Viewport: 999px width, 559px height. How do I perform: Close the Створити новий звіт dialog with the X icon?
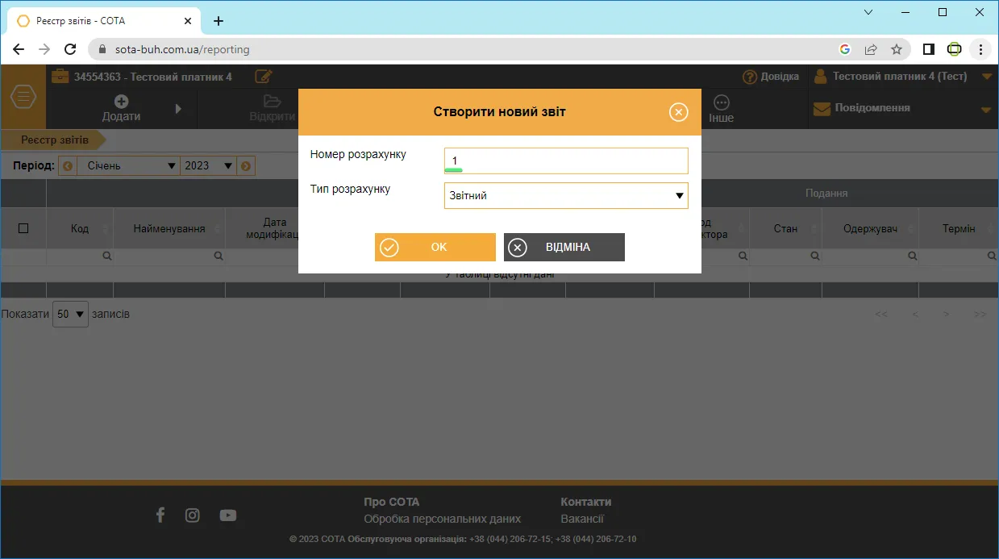tap(679, 112)
